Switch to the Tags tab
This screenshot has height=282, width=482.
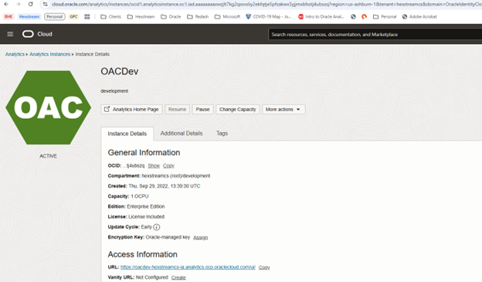pyautogui.click(x=222, y=133)
